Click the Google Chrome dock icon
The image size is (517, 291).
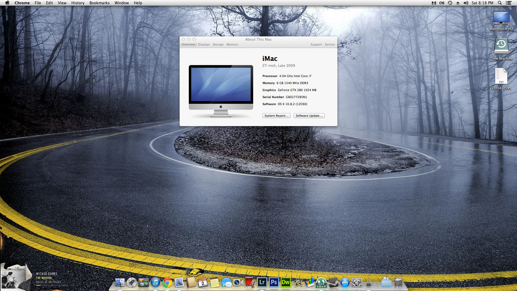tap(167, 282)
